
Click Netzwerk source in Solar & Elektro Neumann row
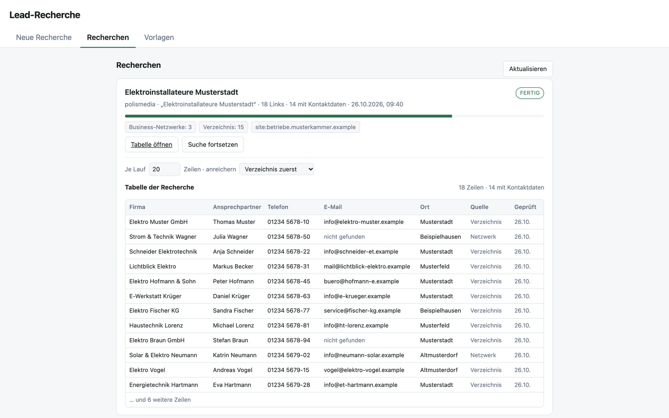(x=483, y=355)
